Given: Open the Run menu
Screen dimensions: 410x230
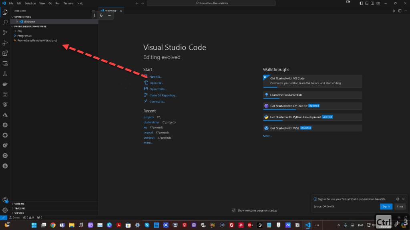Looking at the screenshot, I should tap(58, 3).
